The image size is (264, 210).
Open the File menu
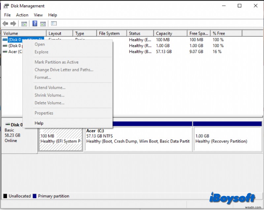tap(7, 15)
